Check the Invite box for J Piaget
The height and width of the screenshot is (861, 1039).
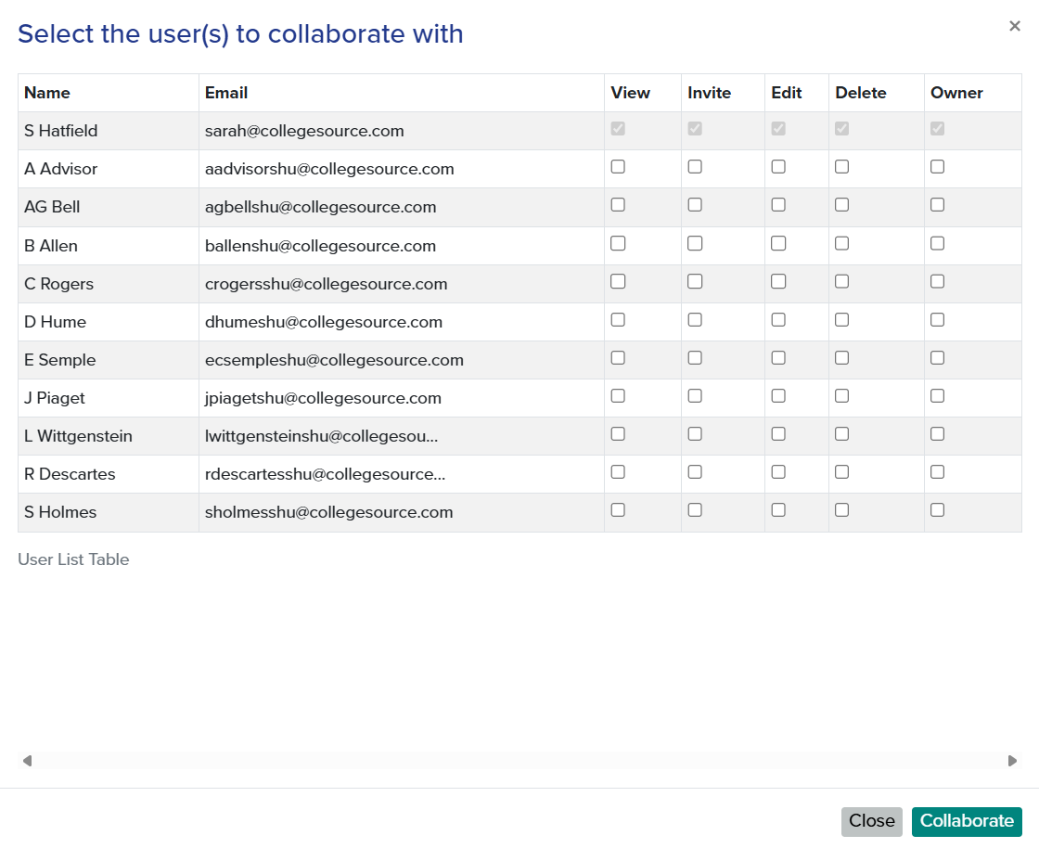[695, 395]
